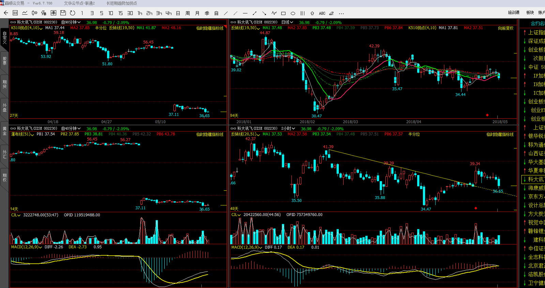Expand the MACD(12,26,9) indicator dropdown, left panel
Image resolution: width=545 pixels, height=288 pixels.
27,247
